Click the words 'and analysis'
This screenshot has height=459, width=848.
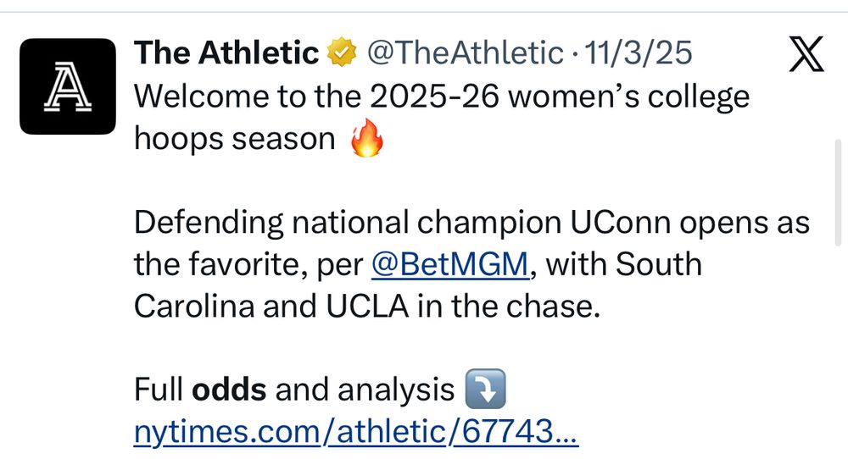pos(365,390)
